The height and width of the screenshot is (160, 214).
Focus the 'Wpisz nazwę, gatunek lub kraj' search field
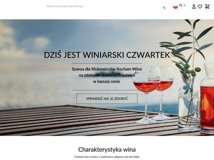(104, 6)
